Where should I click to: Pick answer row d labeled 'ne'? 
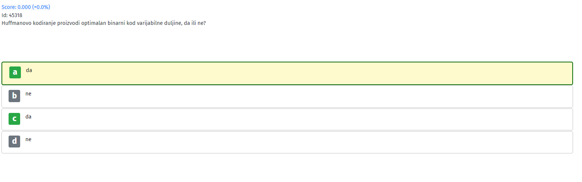coord(287,142)
